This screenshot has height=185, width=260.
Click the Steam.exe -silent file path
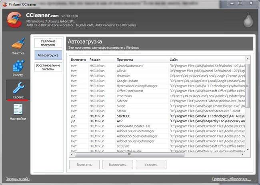[205, 111]
